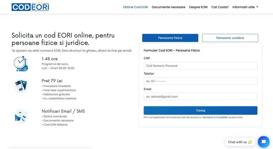This screenshot has height=149, width=273.
Task: Open the Despre EORI menu link
Action: 198,7
